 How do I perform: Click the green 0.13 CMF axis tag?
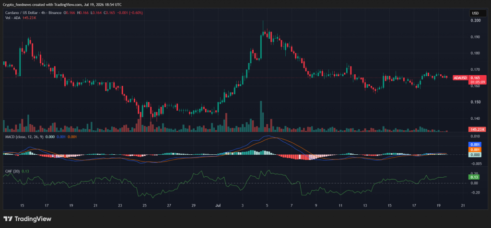473,177
